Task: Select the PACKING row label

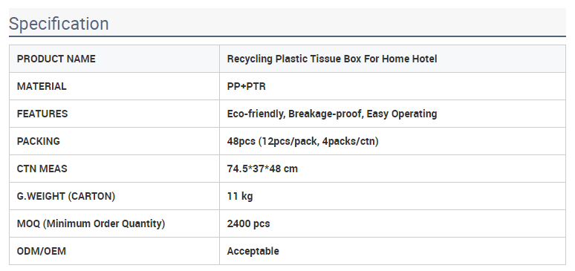Action: (38, 141)
